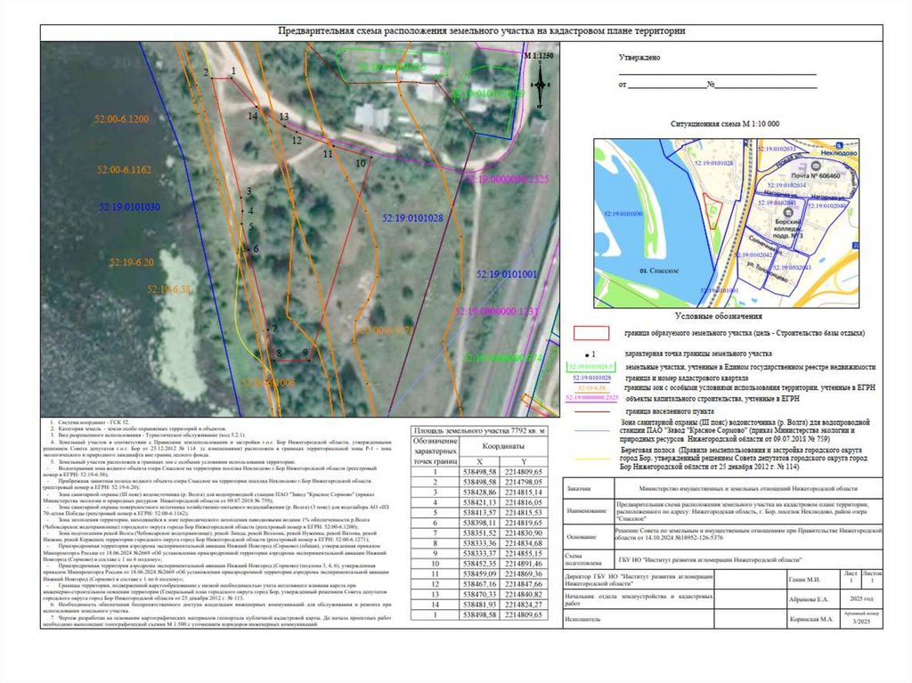This screenshot has height=683, width=912.
Task: Click the north arrow compass symbol
Action: click(x=541, y=85)
